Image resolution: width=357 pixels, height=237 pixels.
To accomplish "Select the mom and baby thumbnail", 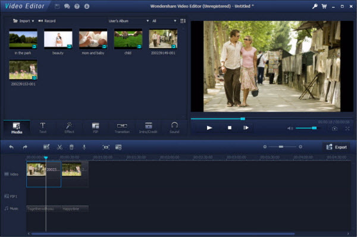I will (x=93, y=39).
